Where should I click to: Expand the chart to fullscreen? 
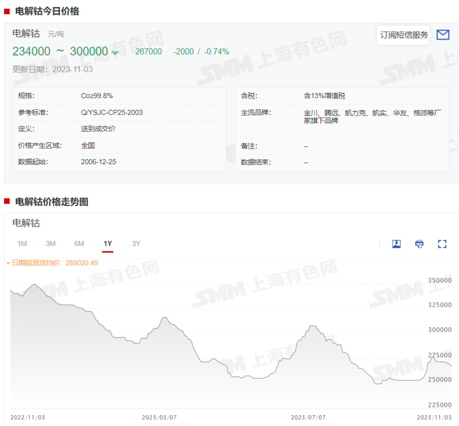pyautogui.click(x=442, y=244)
